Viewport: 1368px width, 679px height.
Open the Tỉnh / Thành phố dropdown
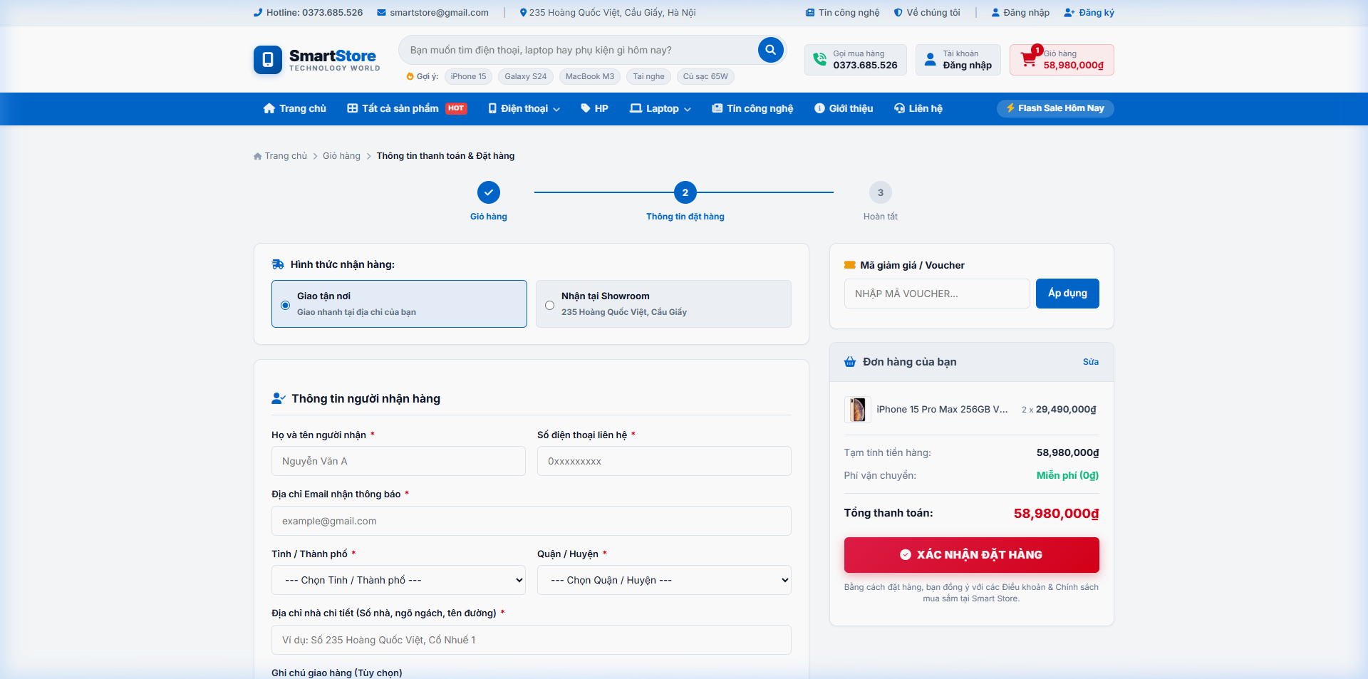point(398,580)
